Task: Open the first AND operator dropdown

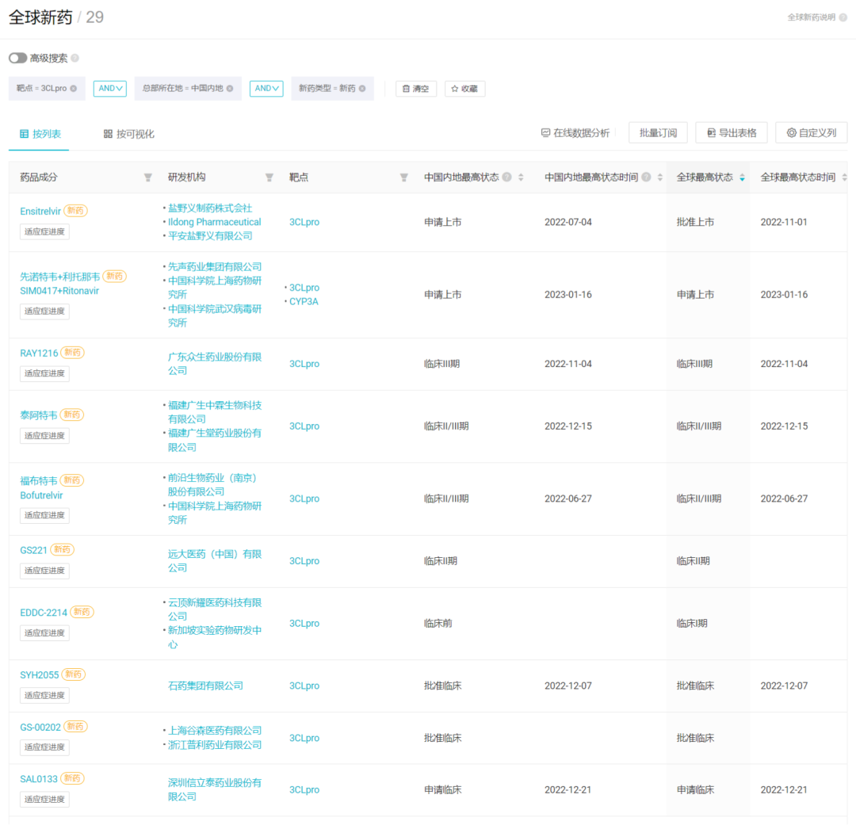Action: [109, 89]
